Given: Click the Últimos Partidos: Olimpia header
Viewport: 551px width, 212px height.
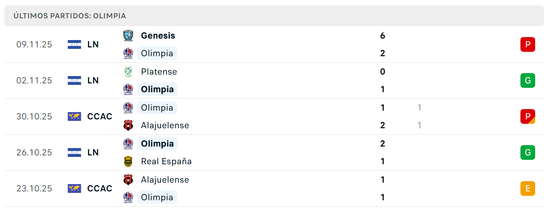Looking at the screenshot, I should (x=70, y=16).
